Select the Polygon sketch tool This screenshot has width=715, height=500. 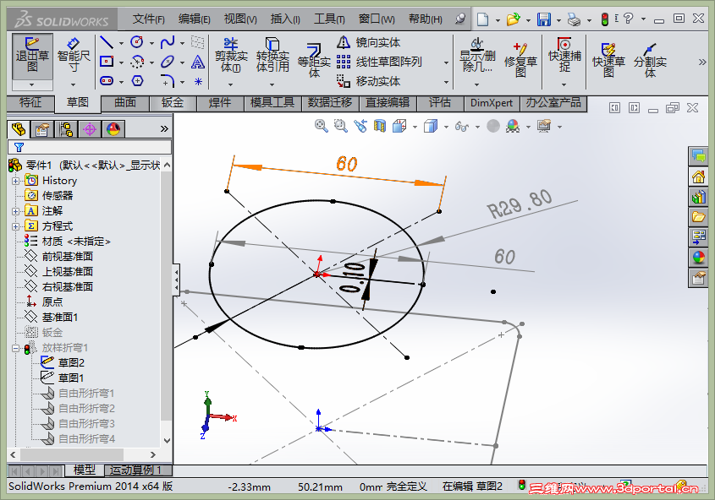137,81
